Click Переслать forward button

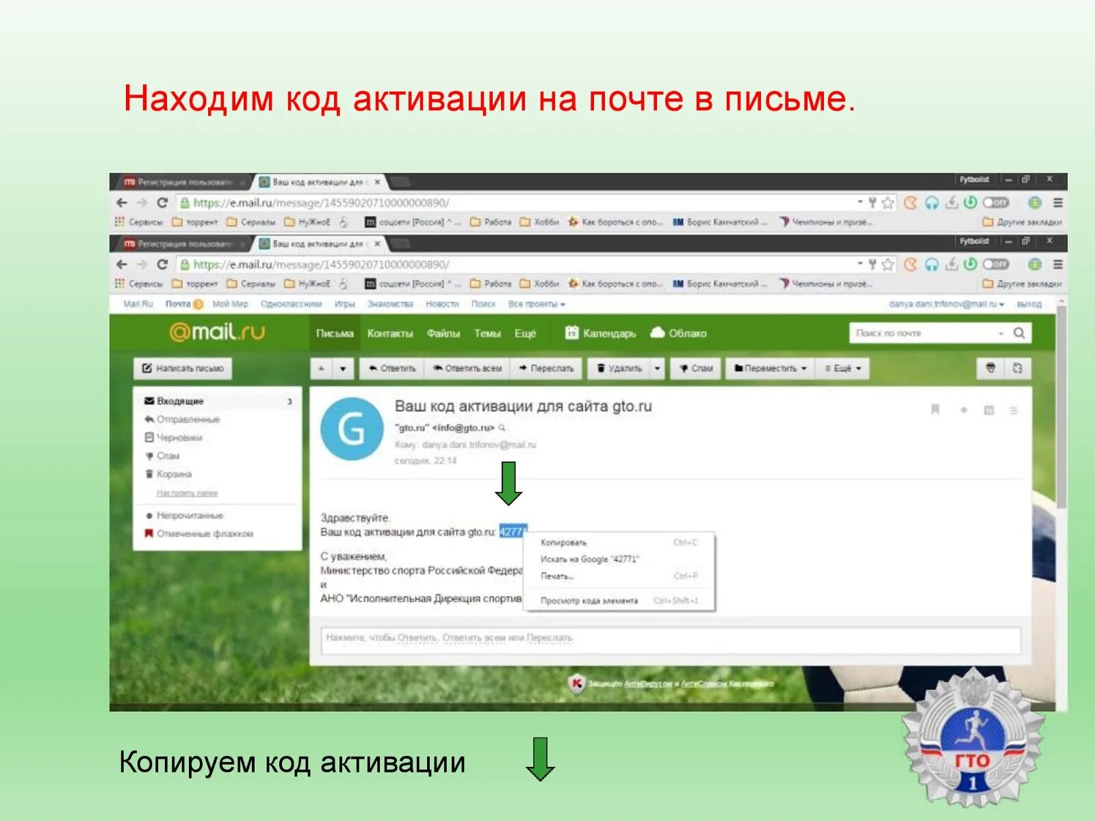546,369
